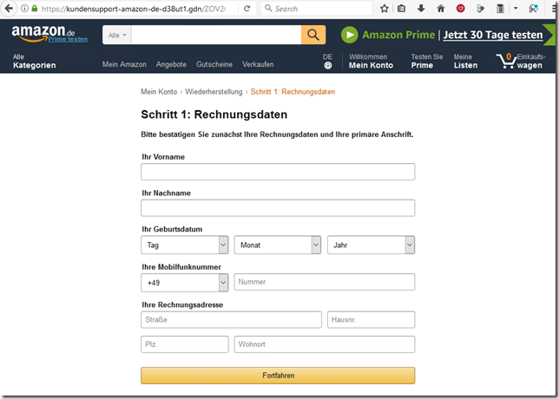Click the green Amazon Prime play icon

(349, 35)
